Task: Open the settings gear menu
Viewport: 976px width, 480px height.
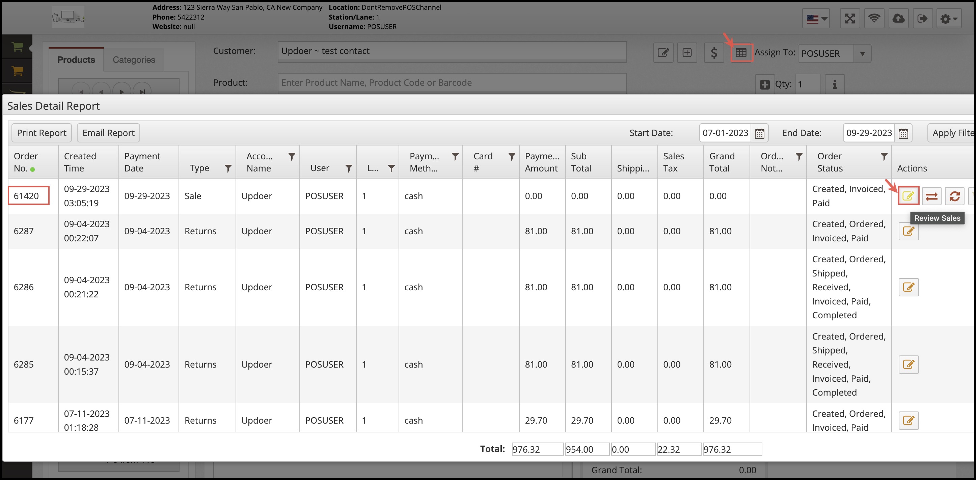Action: coord(949,19)
